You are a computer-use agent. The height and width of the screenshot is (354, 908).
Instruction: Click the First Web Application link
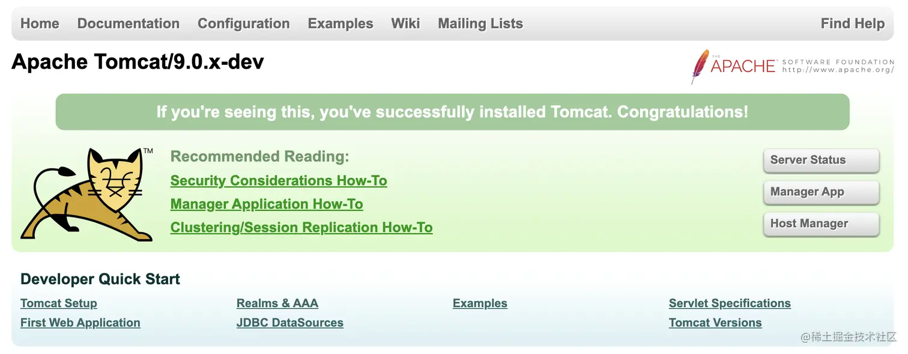(x=80, y=323)
